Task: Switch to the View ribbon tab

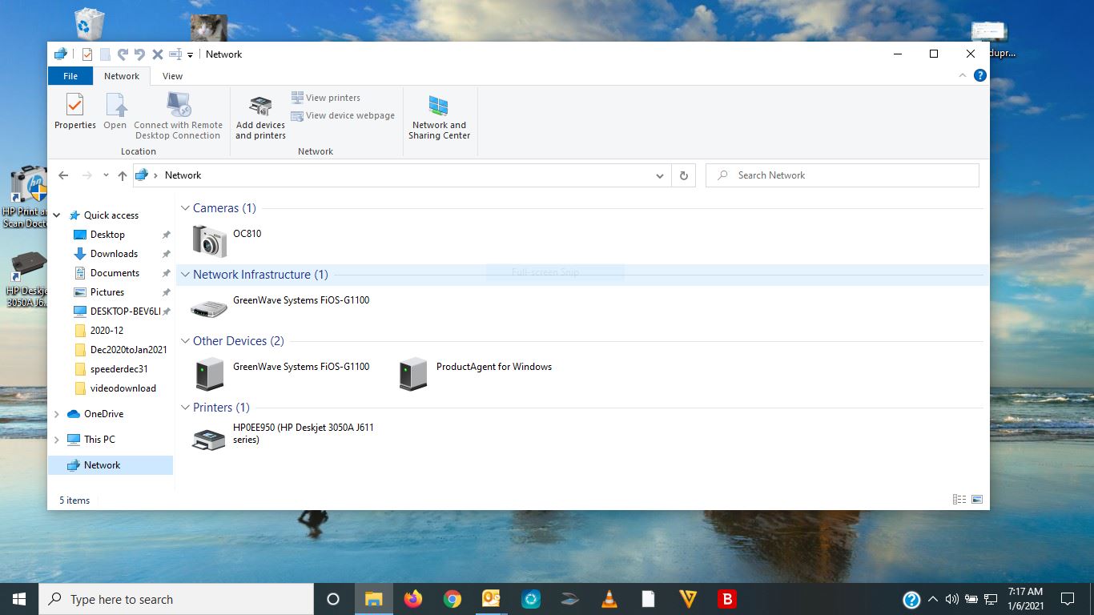Action: pos(172,76)
